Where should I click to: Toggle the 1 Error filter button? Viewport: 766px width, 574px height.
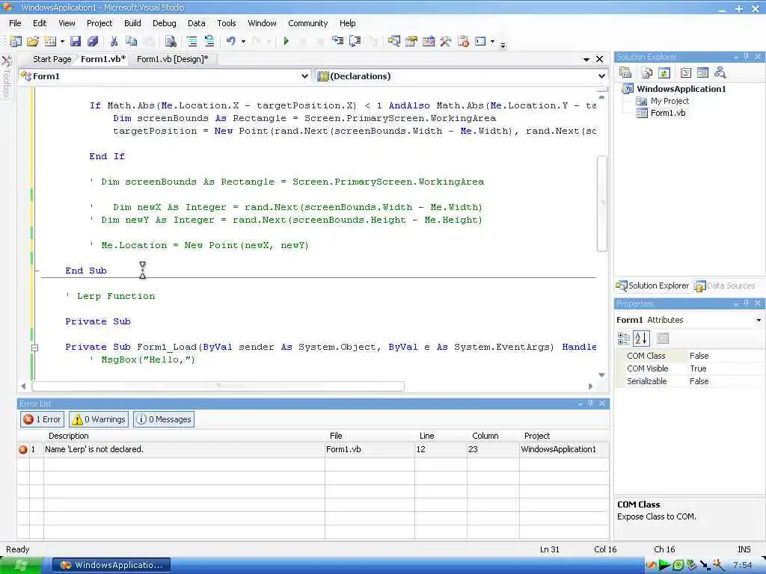coord(43,419)
